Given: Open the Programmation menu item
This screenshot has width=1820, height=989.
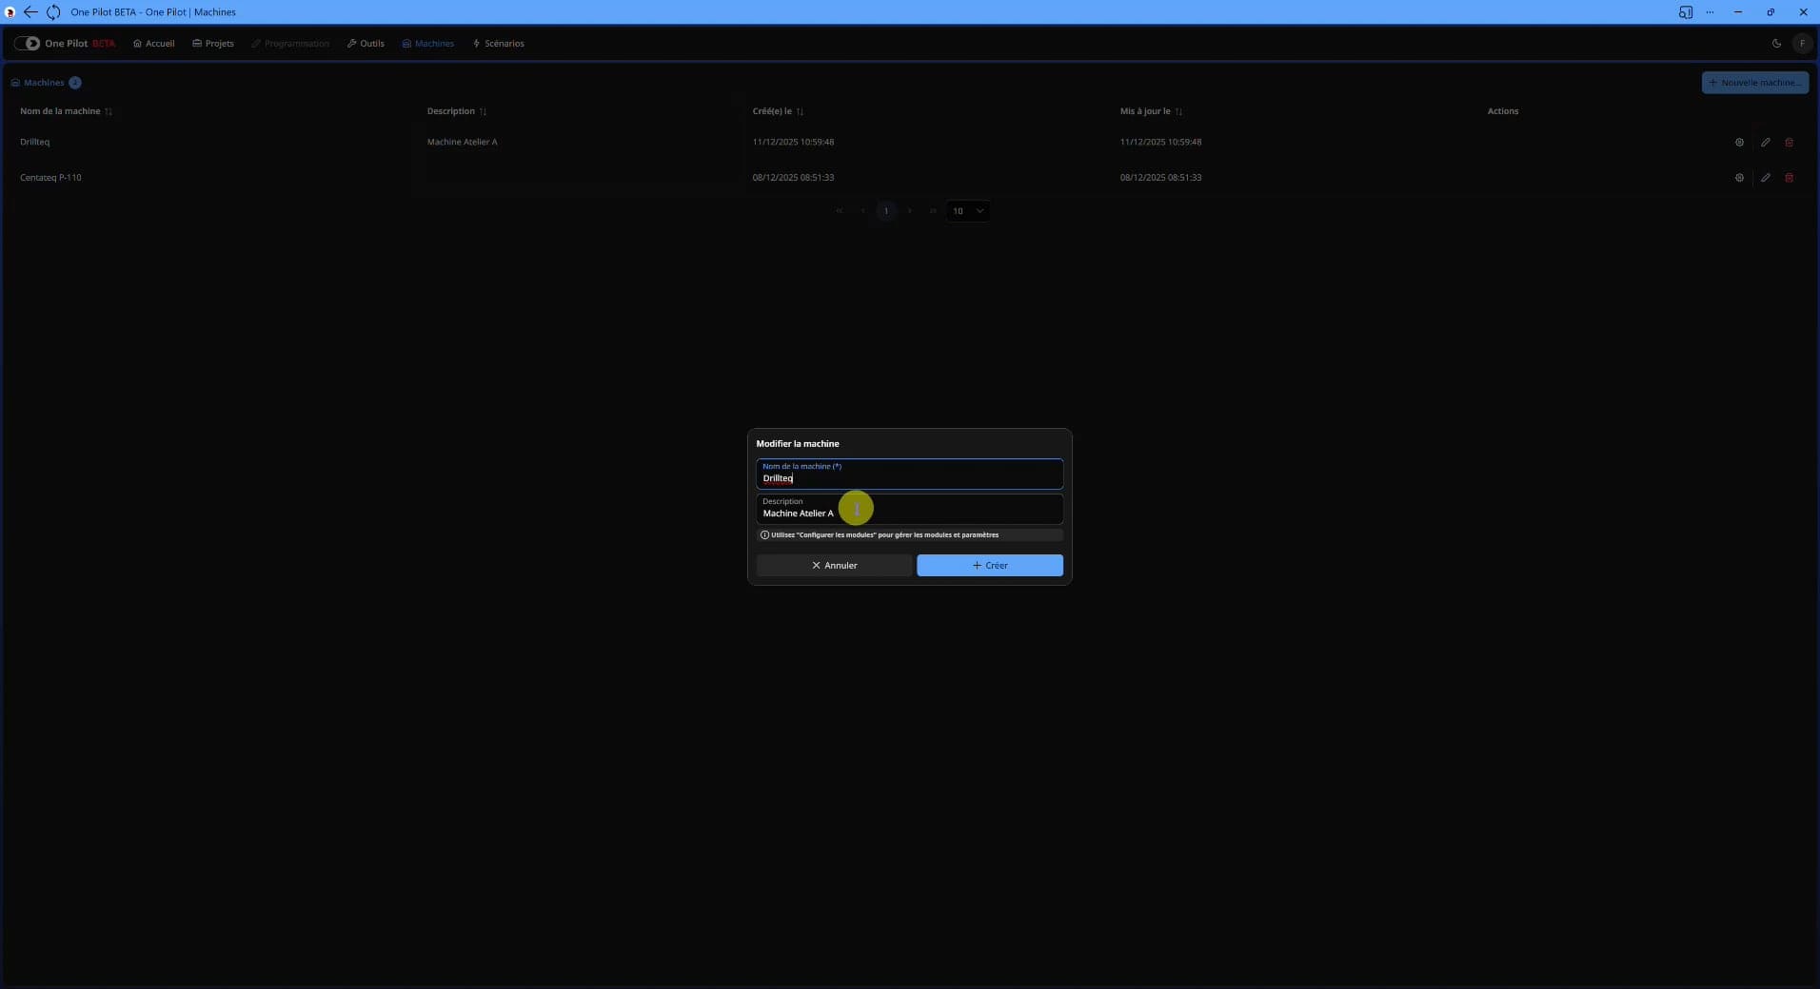Looking at the screenshot, I should (290, 44).
